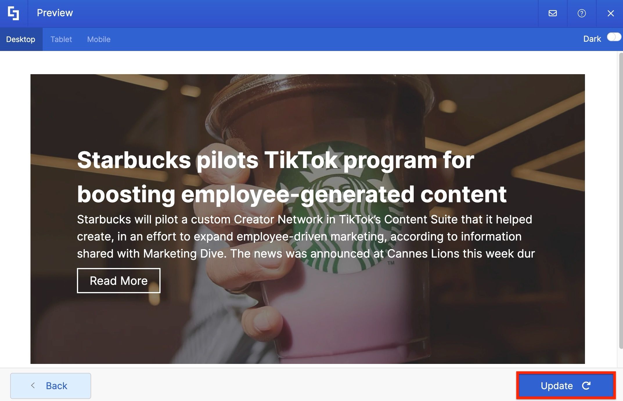Close the Preview window
Viewport: 623px width, 401px height.
point(611,13)
